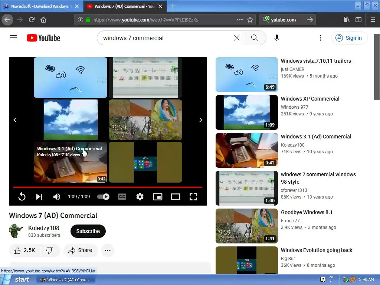
Task: Select the Windows 7 (AD) Commercial tab
Action: (125, 6)
